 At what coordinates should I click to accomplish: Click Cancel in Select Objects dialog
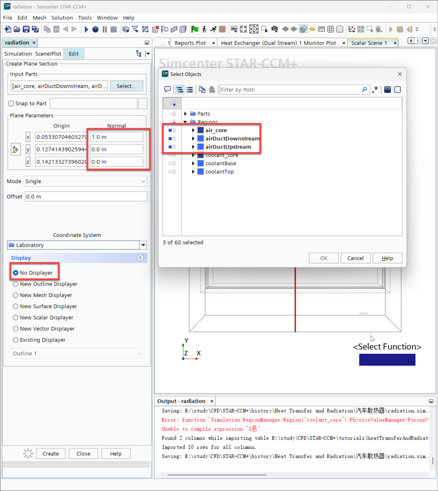click(x=355, y=258)
